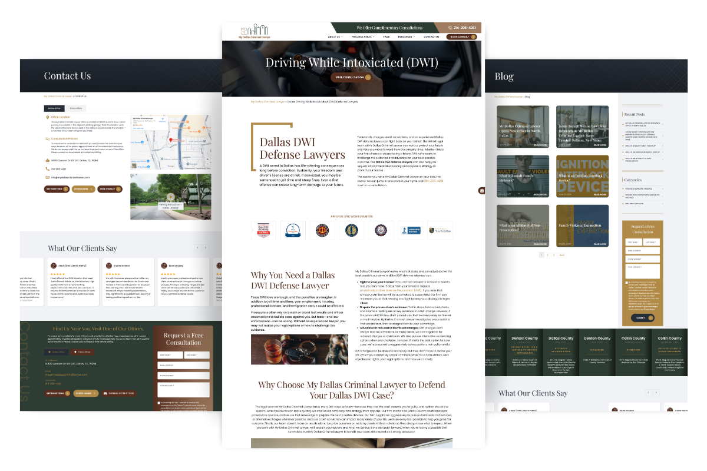Viewport: 707px width, 471px height.
Task: Click Get Directions under the email address
Action: click(x=57, y=189)
